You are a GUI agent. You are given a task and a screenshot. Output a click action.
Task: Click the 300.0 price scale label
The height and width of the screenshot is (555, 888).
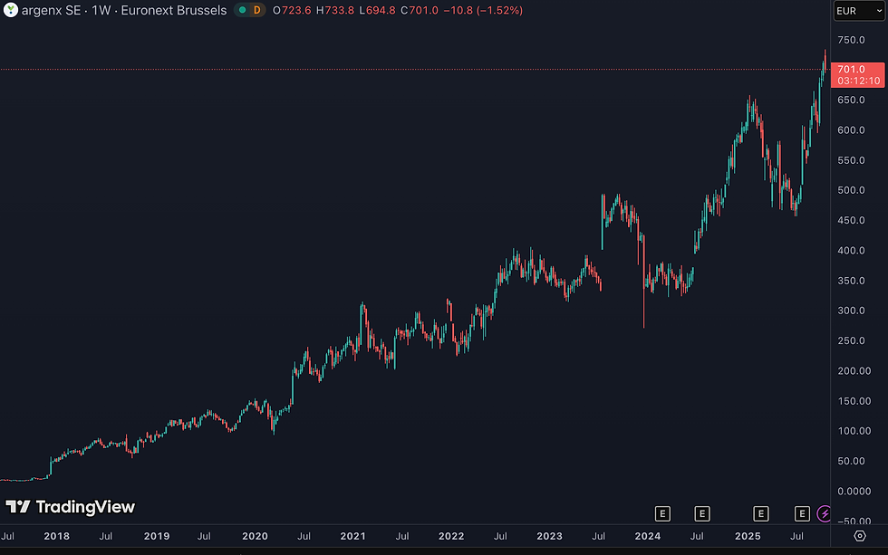coord(851,311)
